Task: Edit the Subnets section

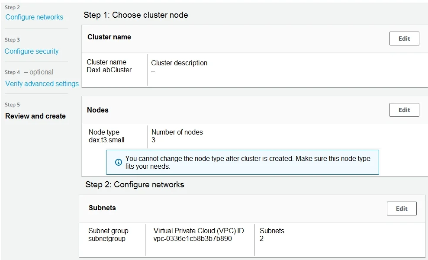Action: click(402, 209)
